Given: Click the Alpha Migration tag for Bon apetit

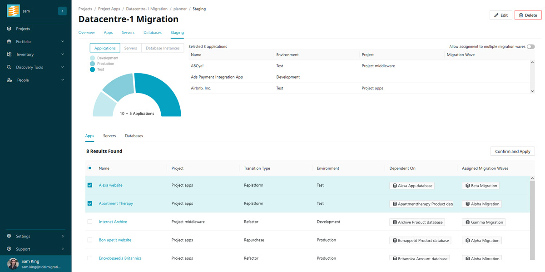Looking at the screenshot, I should click(482, 240).
